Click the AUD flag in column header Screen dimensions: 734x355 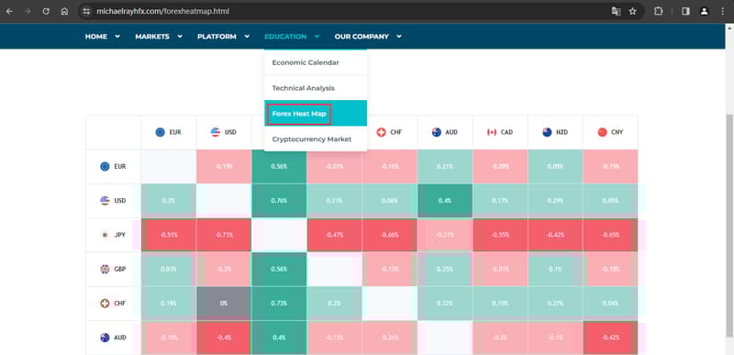click(x=437, y=132)
